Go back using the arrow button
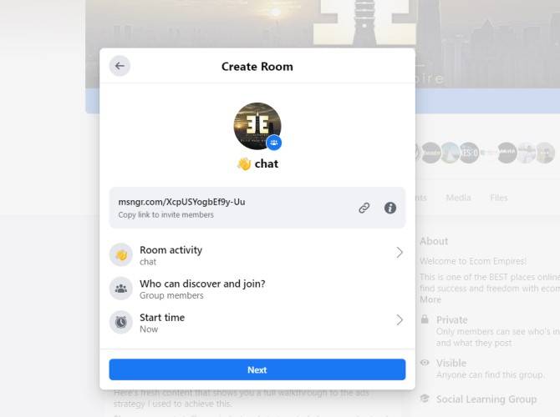Image resolution: width=560 pixels, height=417 pixels. pos(120,66)
